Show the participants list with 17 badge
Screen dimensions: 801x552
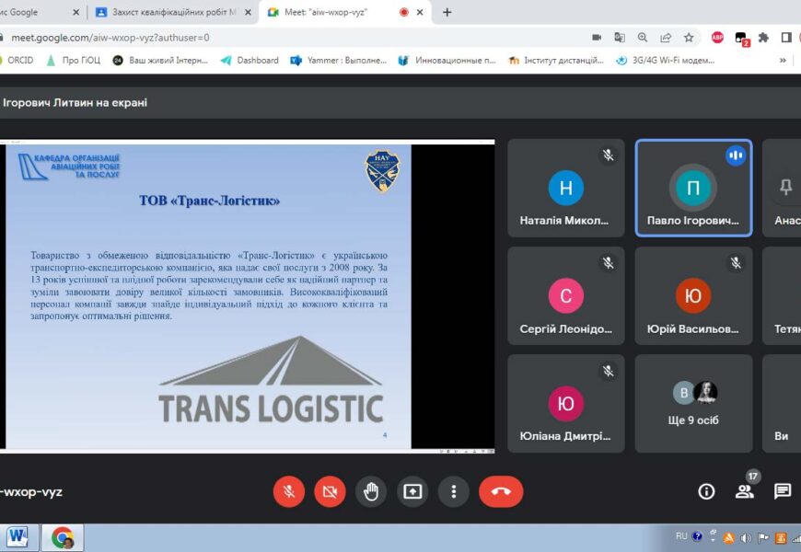[x=744, y=490]
